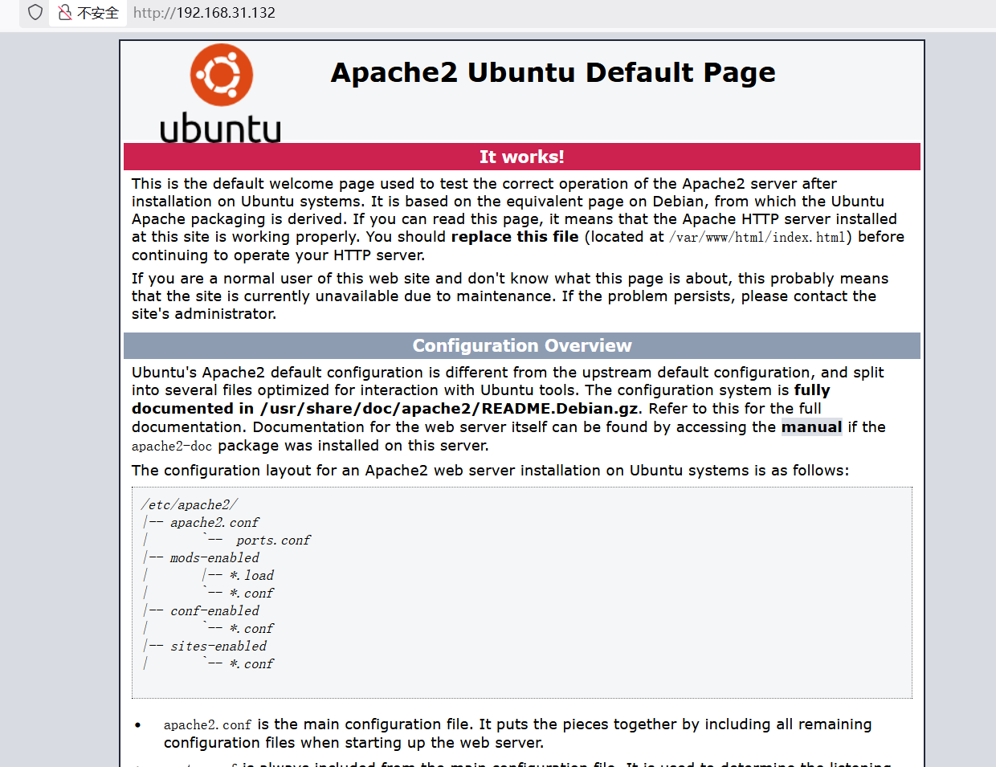Click ports.conf in the config tree

pyautogui.click(x=273, y=540)
